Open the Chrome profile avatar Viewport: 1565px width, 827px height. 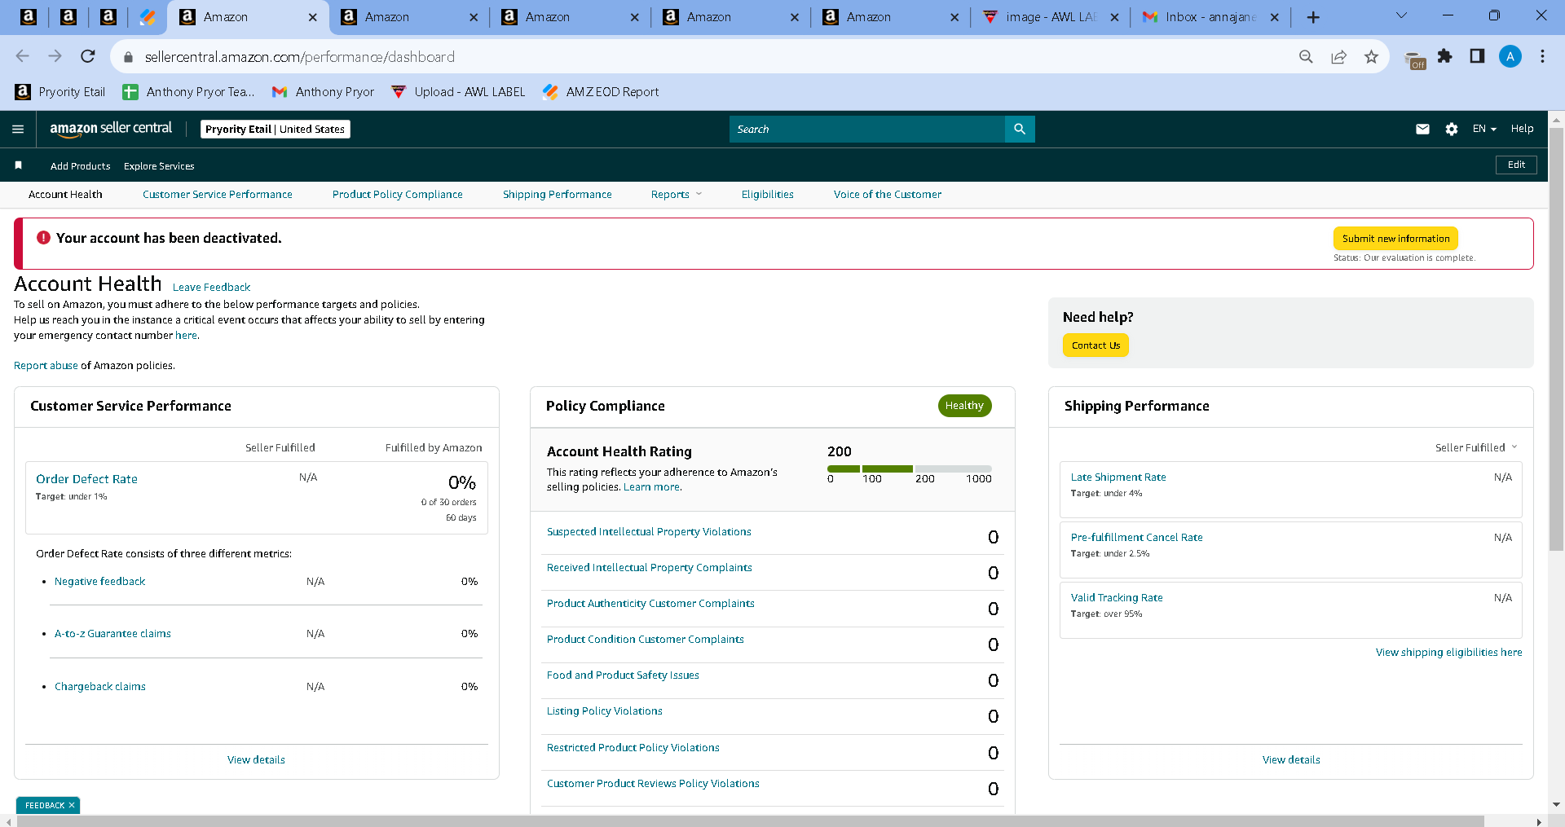tap(1510, 56)
